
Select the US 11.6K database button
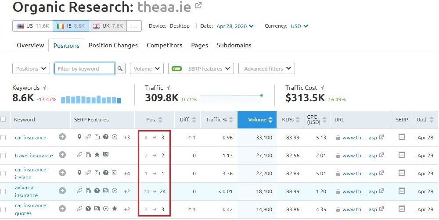click(x=32, y=26)
